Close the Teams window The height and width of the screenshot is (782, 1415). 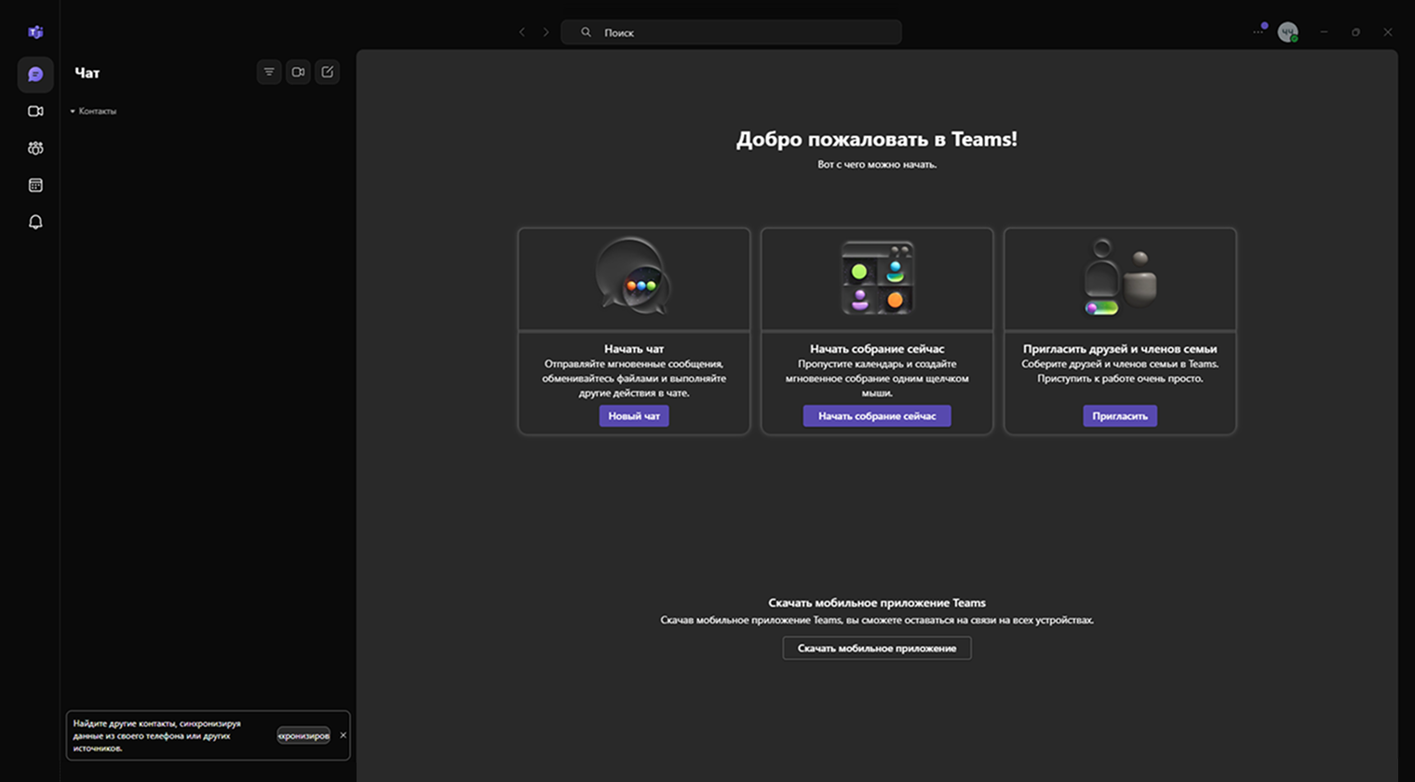point(1388,32)
